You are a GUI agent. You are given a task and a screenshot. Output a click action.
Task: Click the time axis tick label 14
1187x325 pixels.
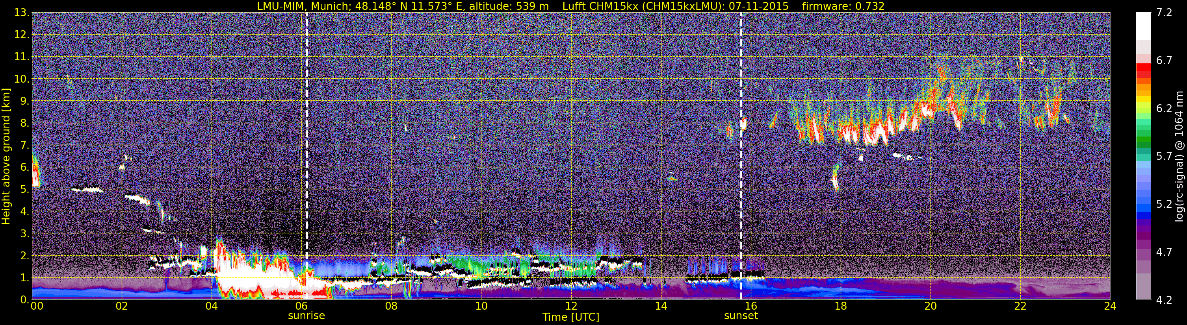[661, 306]
